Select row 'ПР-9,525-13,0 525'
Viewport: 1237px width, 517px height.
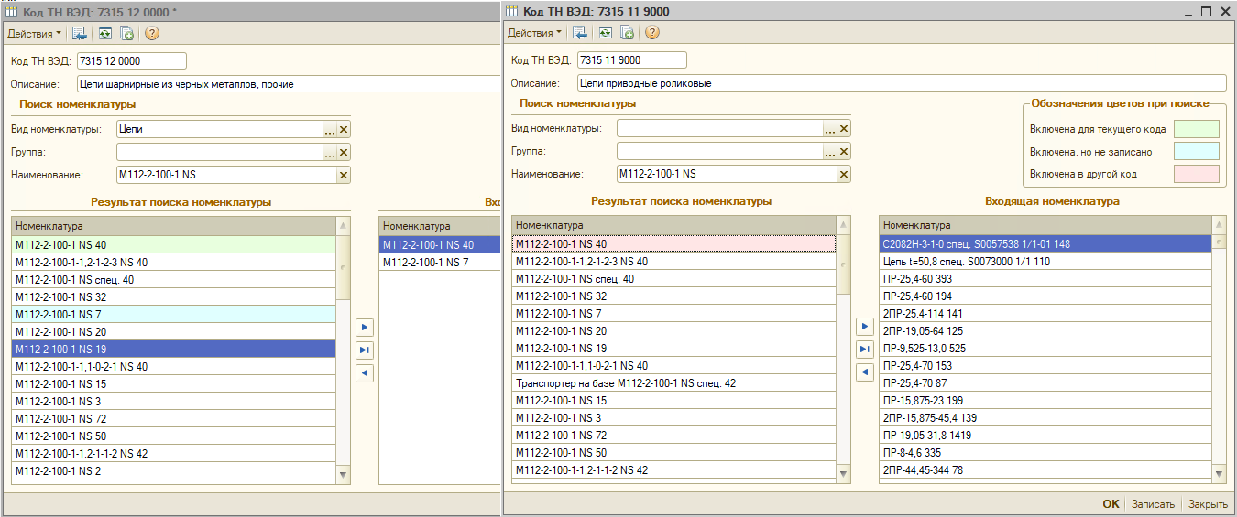point(1045,349)
